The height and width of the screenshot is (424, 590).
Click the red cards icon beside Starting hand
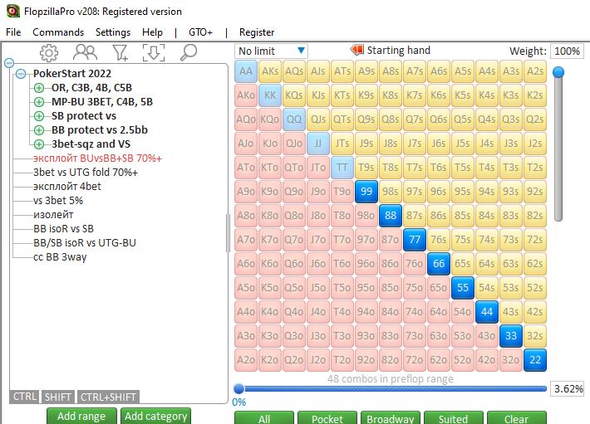pyautogui.click(x=356, y=50)
